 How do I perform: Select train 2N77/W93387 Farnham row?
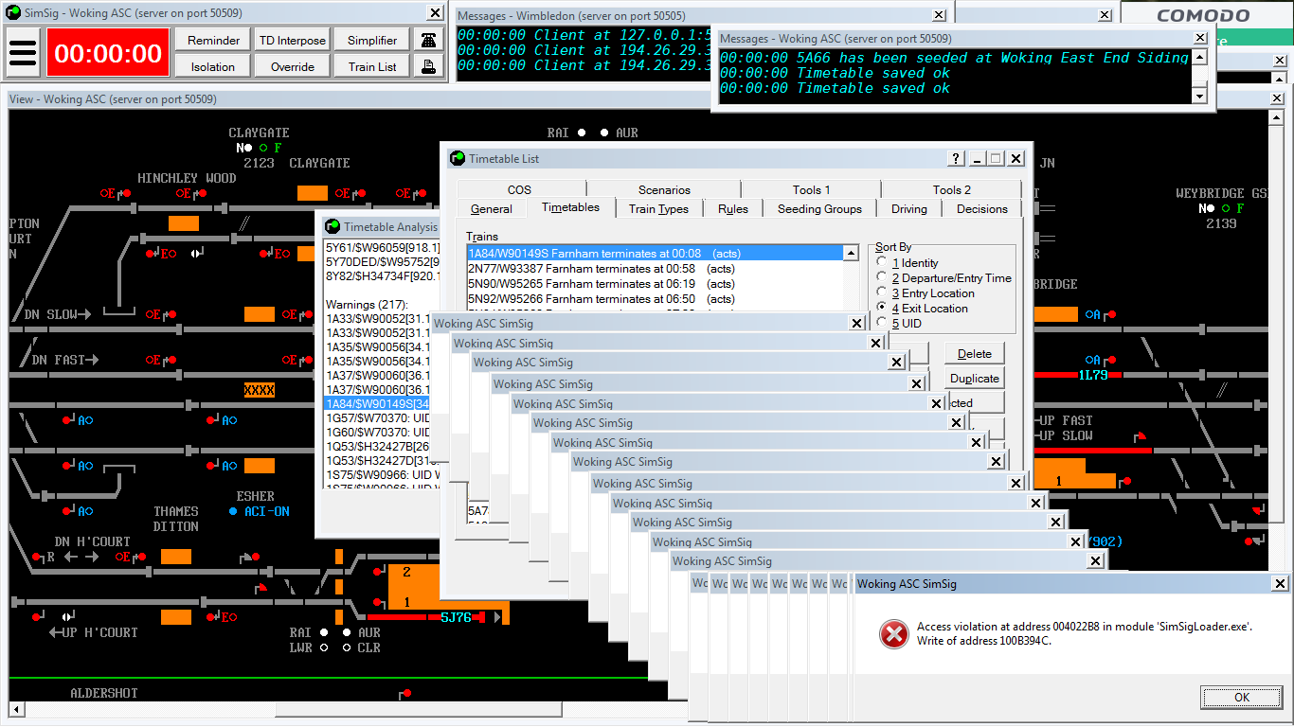pos(655,268)
